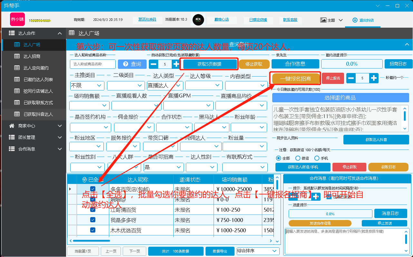Select the 微信 radio button
The width and height of the screenshot is (413, 257).
[298, 158]
